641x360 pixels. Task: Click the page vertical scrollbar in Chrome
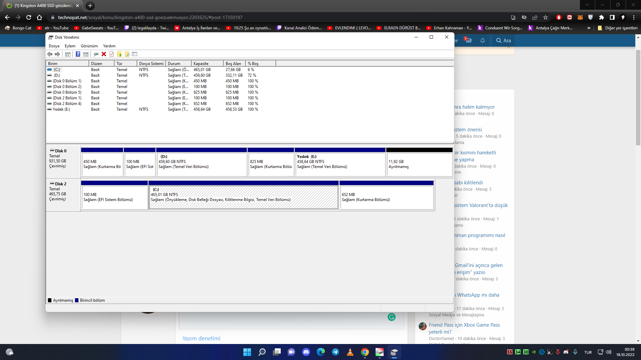pos(638,98)
